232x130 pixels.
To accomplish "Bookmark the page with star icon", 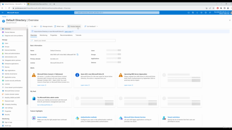I will point(214,8).
